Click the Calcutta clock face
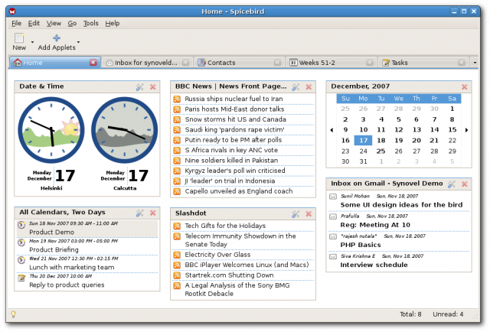The height and width of the screenshot is (332, 490). 124,130
